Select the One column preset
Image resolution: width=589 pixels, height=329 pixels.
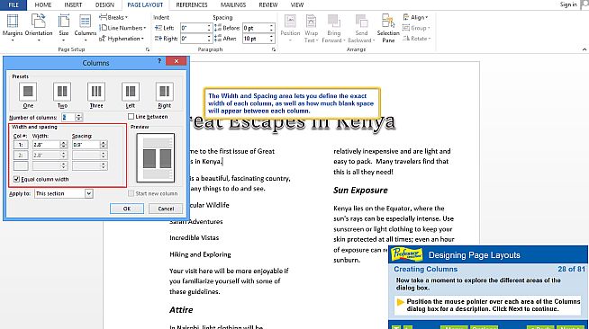pyautogui.click(x=28, y=94)
